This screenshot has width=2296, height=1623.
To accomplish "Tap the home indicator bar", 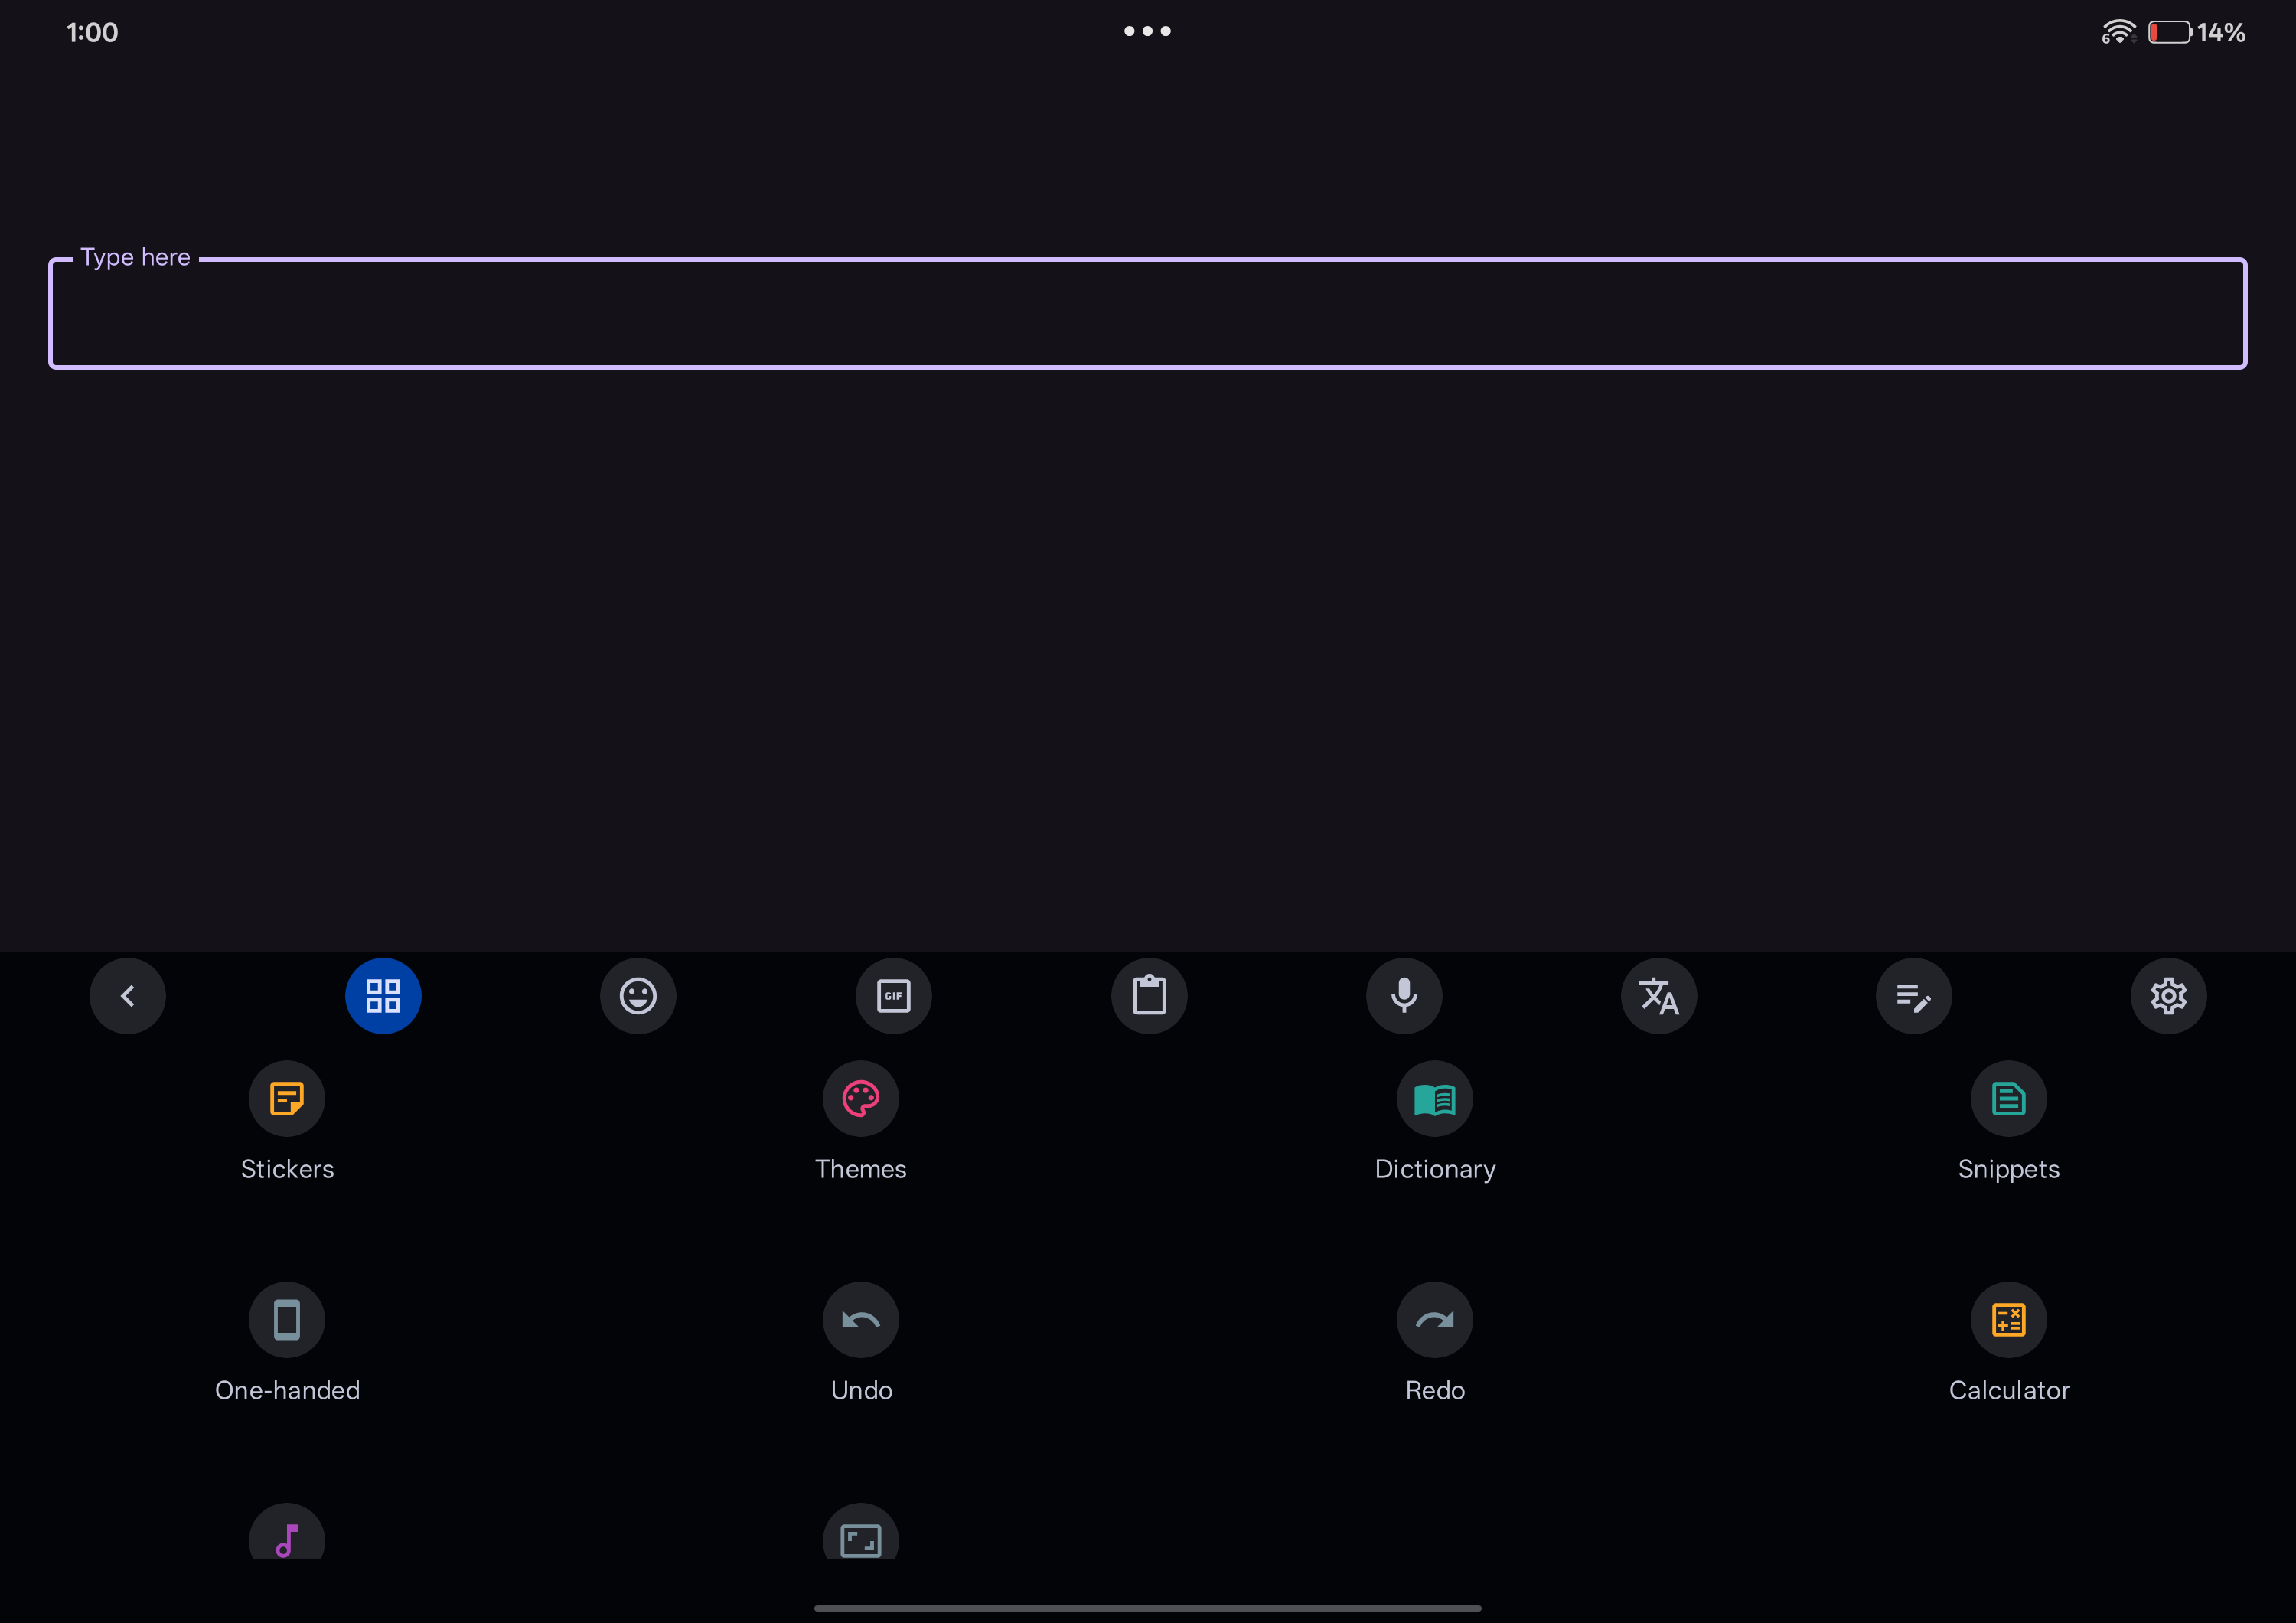I will [x=1148, y=1608].
